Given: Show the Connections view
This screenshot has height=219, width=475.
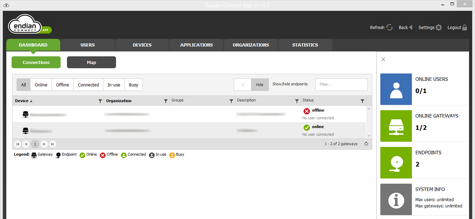Looking at the screenshot, I should pyautogui.click(x=36, y=62).
